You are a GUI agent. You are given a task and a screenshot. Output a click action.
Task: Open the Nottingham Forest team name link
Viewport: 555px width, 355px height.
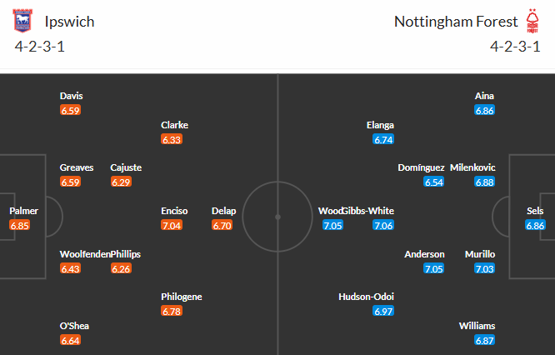point(454,22)
